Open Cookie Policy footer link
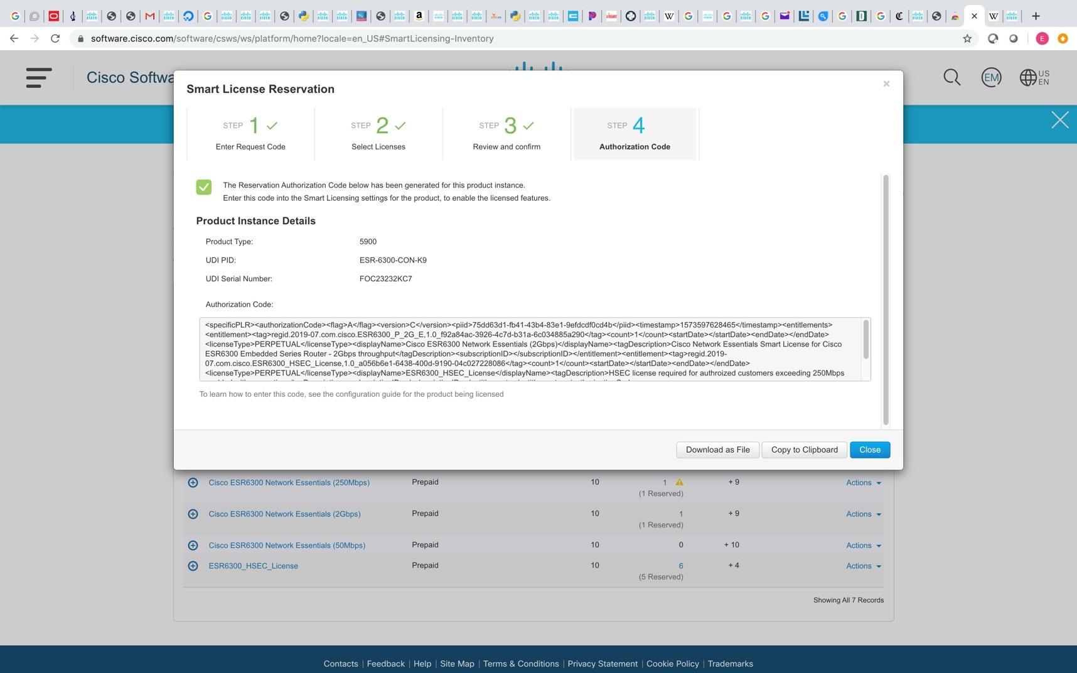Viewport: 1077px width, 673px height. pos(672,664)
